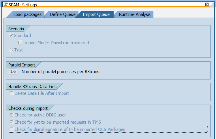The height and width of the screenshot is (139, 216).
Task: Close the SPAM Settings dialog
Action: coord(207,4)
